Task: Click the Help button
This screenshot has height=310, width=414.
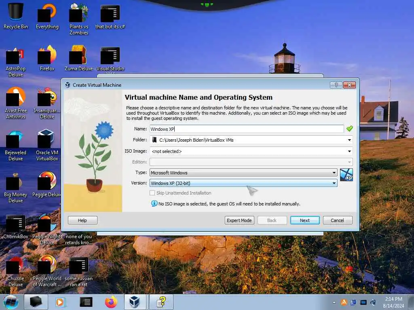Action: point(82,220)
